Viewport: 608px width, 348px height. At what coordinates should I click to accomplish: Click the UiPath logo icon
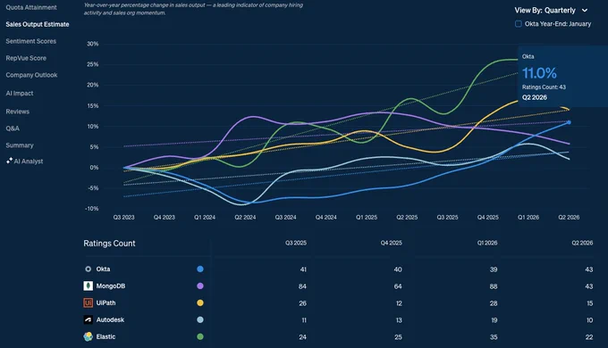[88, 302]
